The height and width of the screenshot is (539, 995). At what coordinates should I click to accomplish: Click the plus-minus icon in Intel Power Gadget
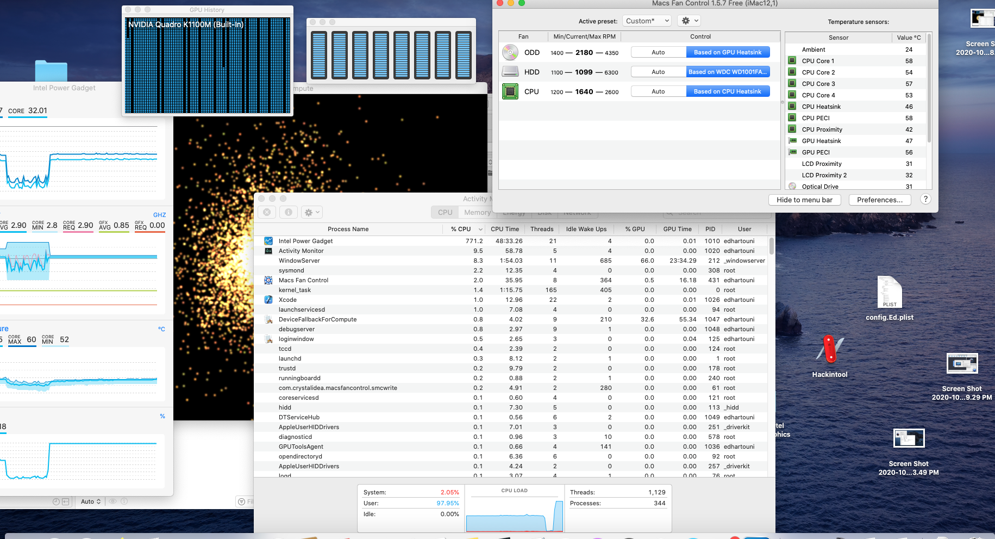click(x=66, y=501)
